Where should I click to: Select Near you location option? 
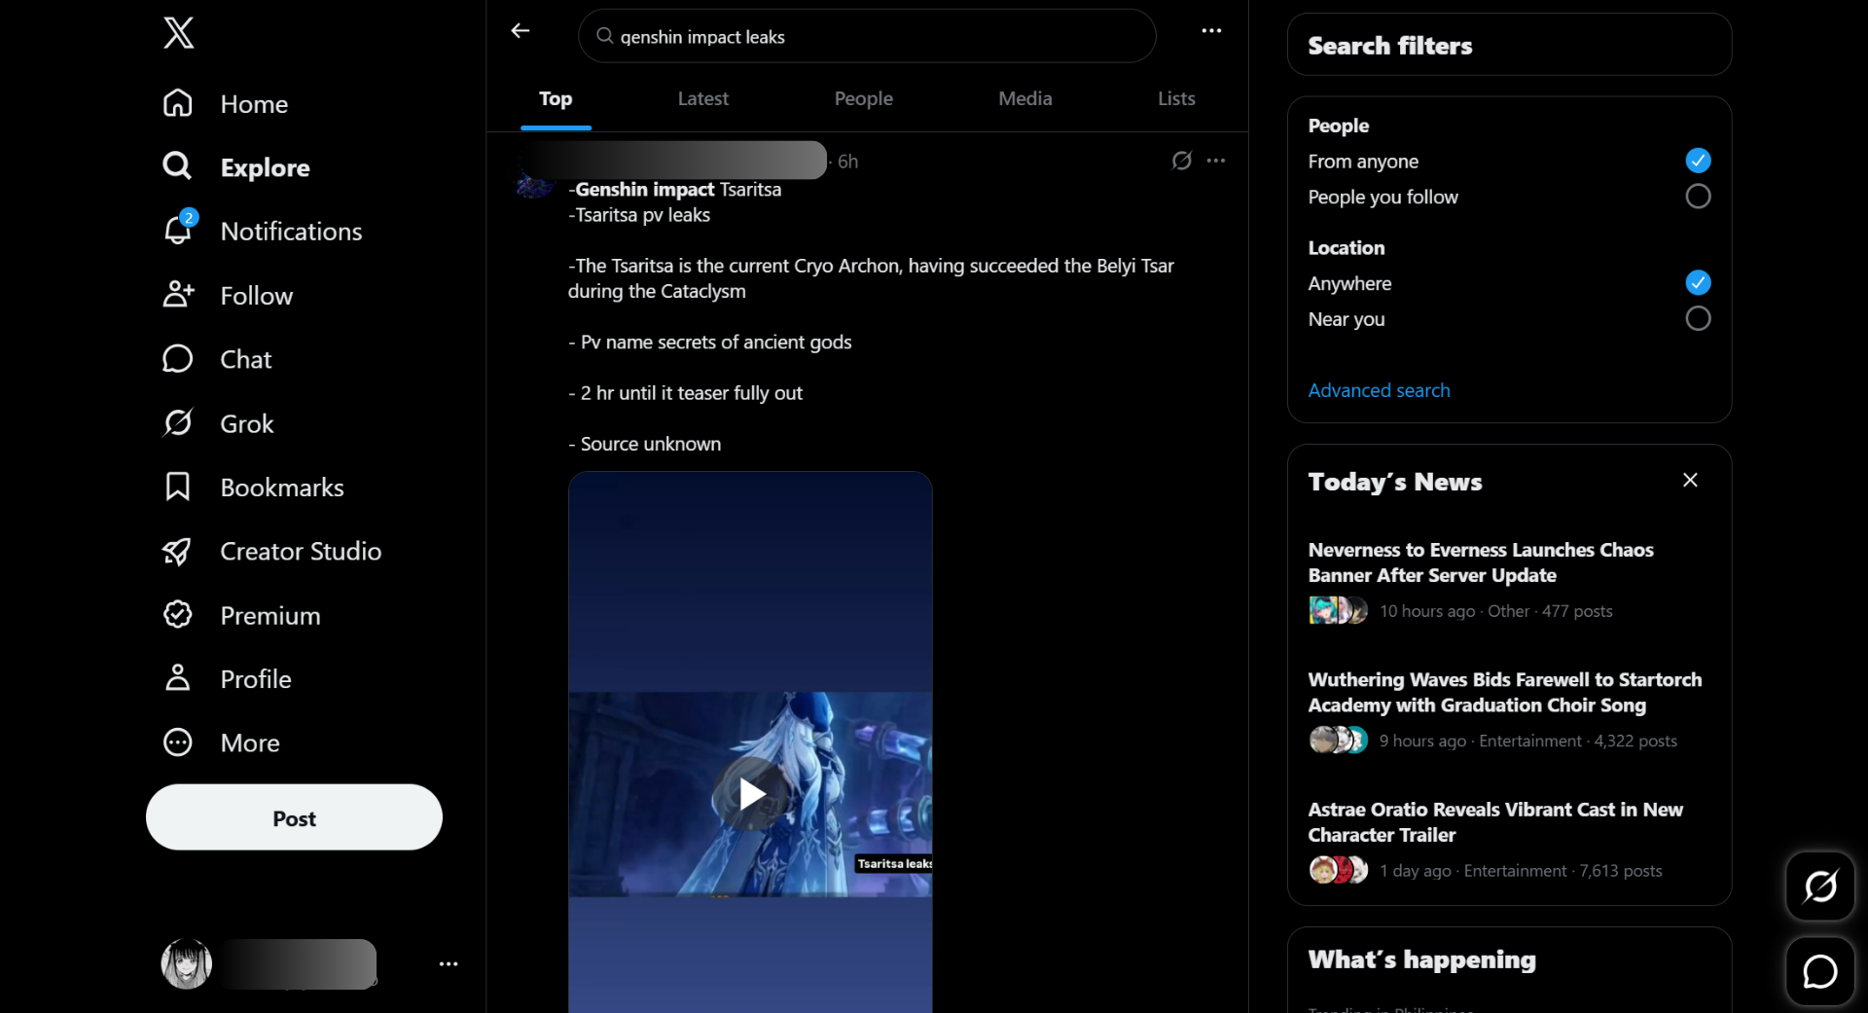(x=1698, y=318)
